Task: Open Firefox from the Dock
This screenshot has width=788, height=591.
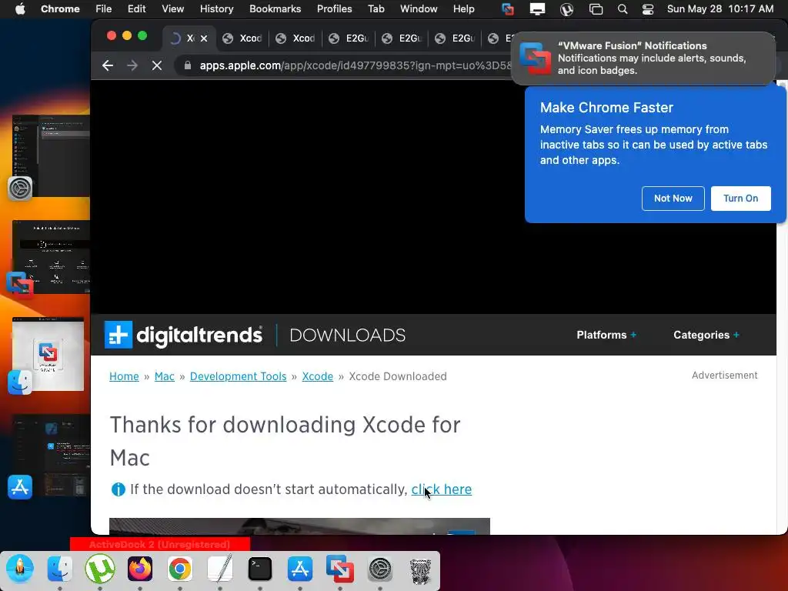Action: click(140, 569)
